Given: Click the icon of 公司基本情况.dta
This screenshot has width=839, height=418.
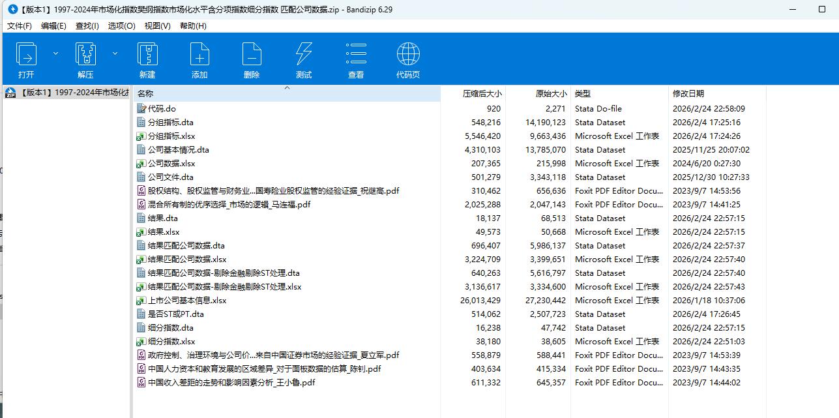Looking at the screenshot, I should 141,150.
